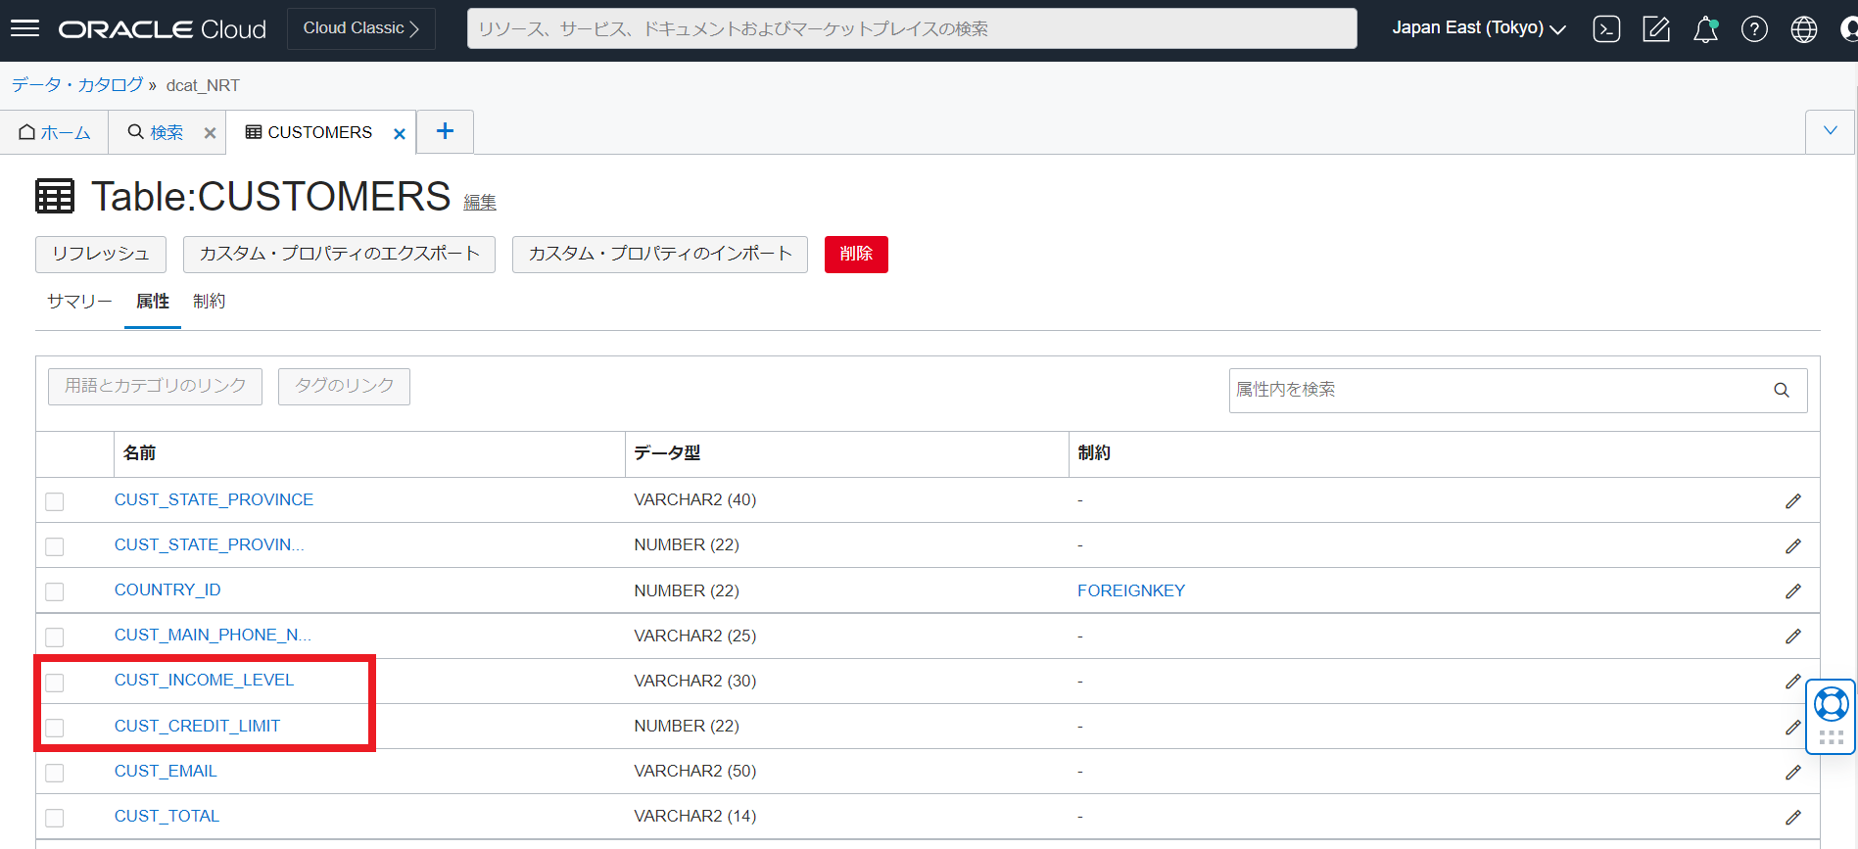Click the pencil edit icon for COUNTRY_ID row

pyautogui.click(x=1792, y=591)
